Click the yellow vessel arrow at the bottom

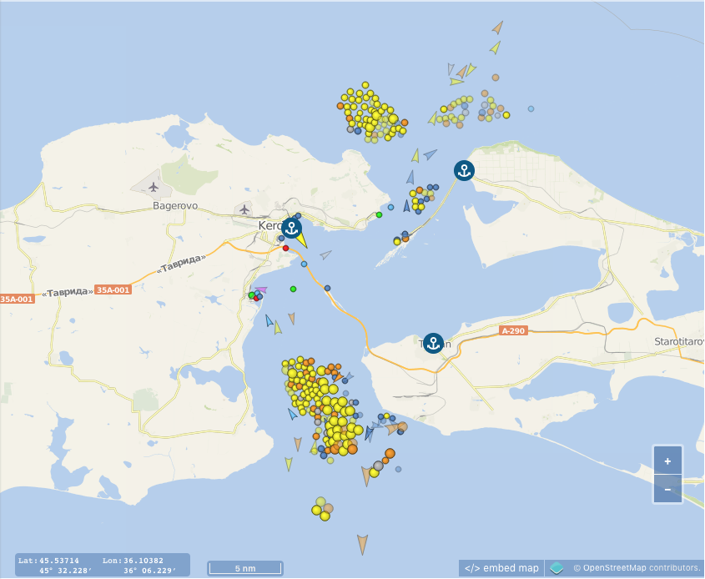pyautogui.click(x=287, y=464)
